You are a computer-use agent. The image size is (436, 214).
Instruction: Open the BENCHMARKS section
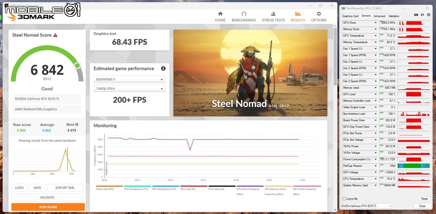pyautogui.click(x=244, y=17)
